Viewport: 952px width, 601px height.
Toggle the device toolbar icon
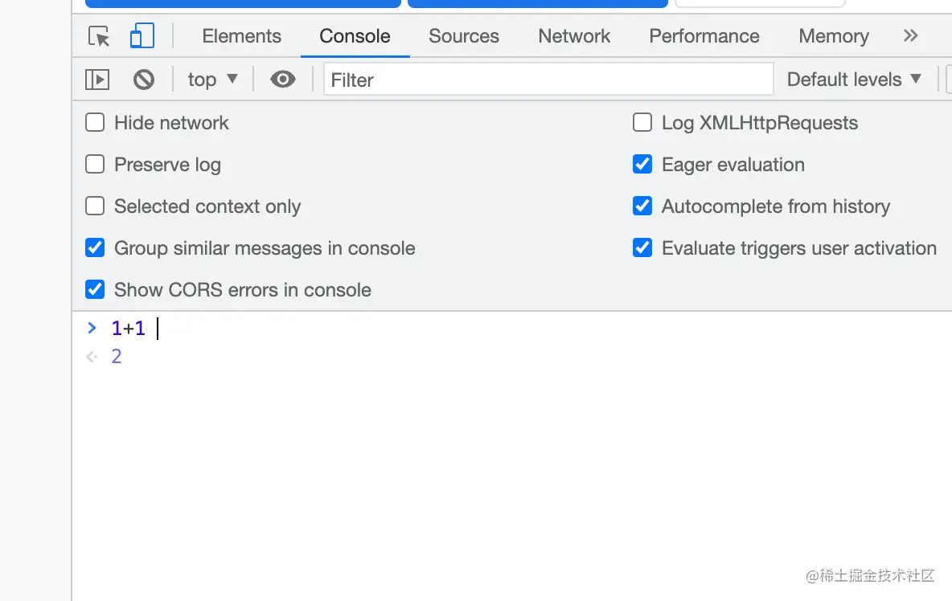pyautogui.click(x=142, y=36)
